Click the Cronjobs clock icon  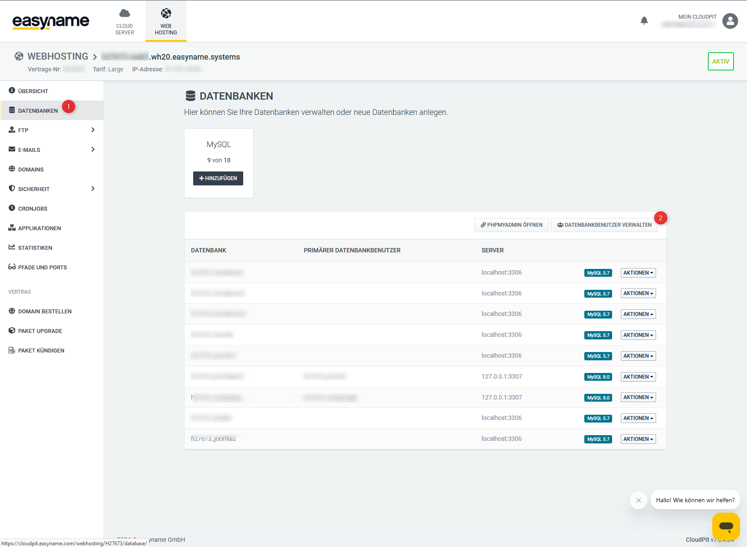tap(12, 208)
